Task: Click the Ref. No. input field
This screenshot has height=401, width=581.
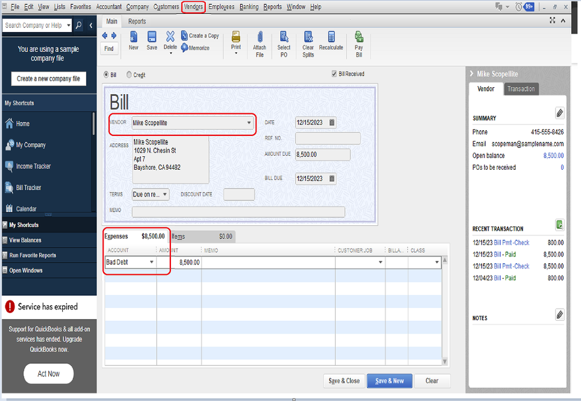Action: click(x=327, y=138)
